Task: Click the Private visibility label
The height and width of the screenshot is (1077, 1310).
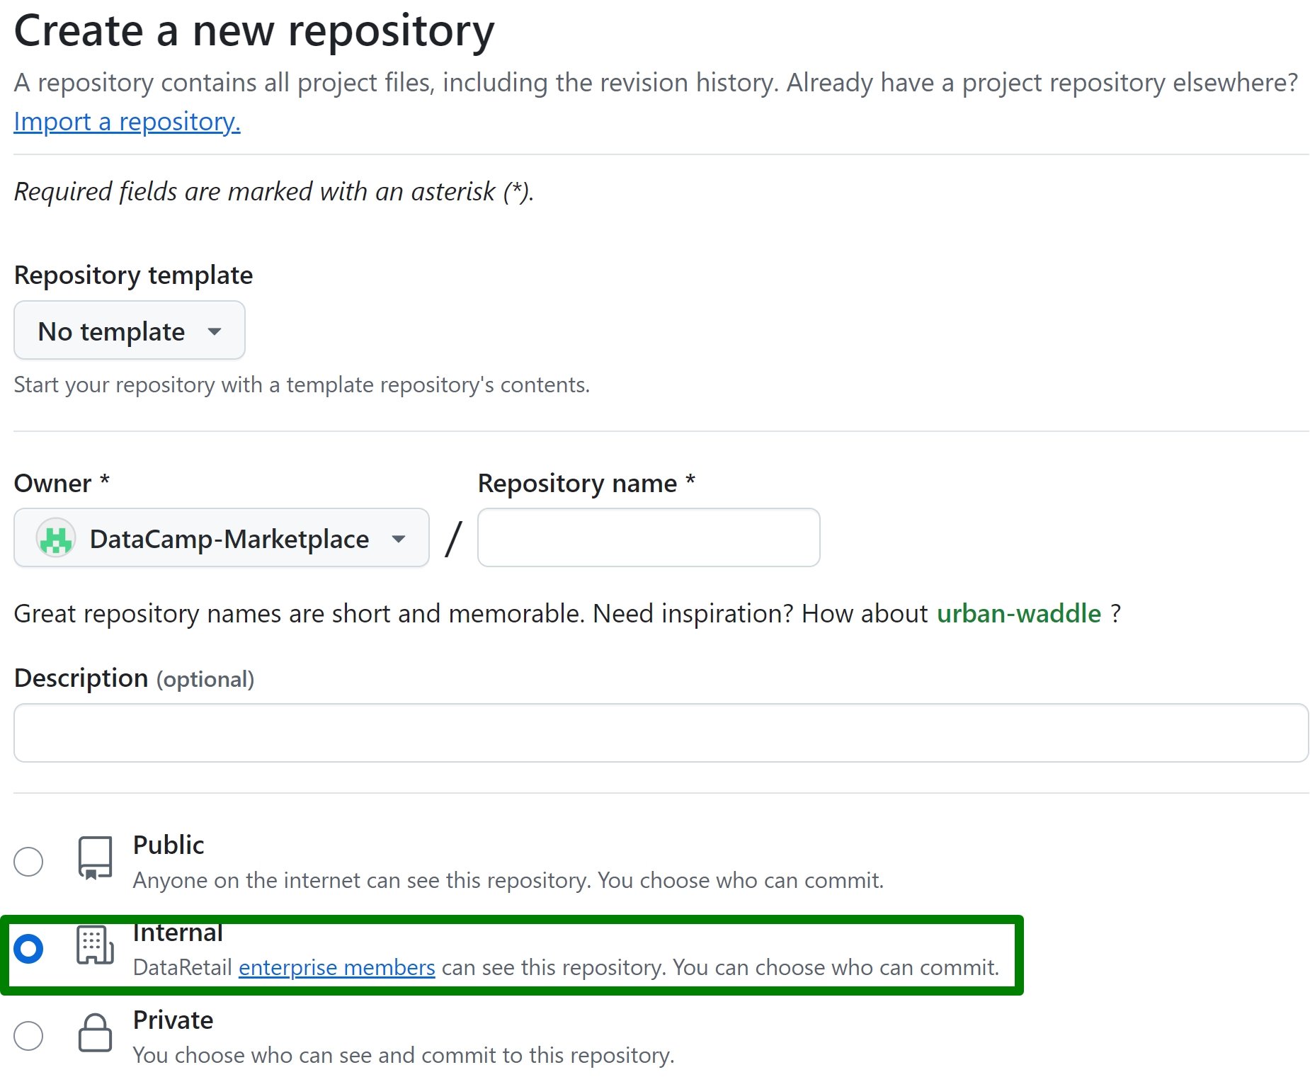Action: tap(173, 1020)
